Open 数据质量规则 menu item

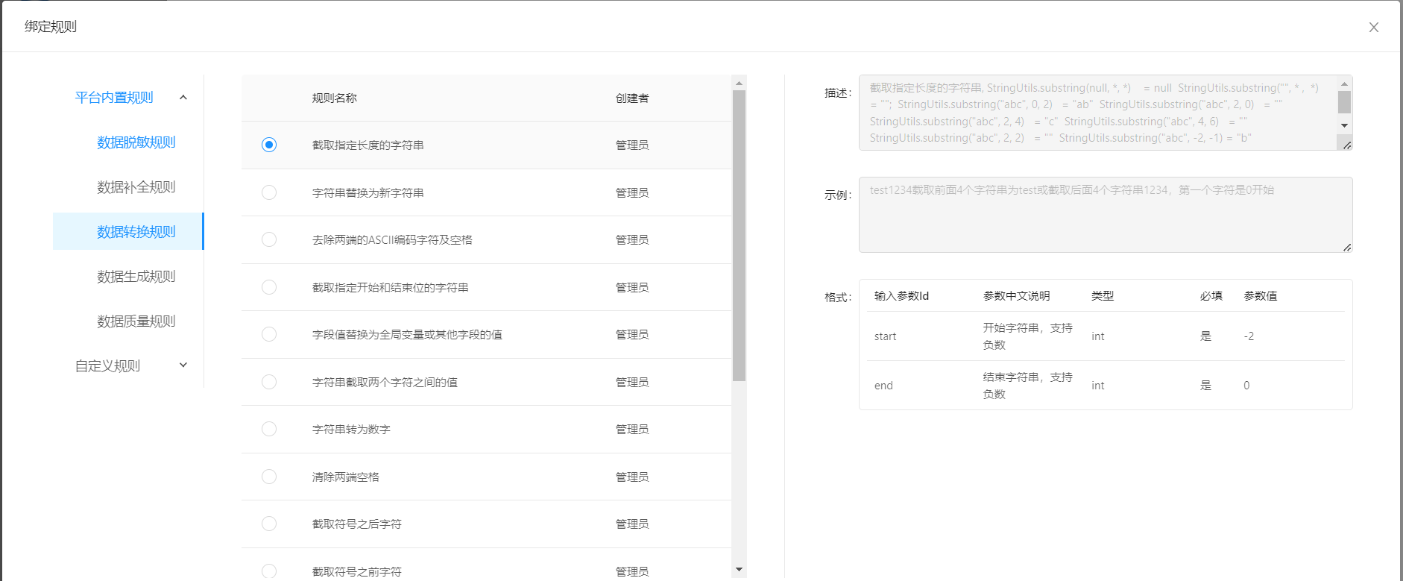[x=136, y=321]
